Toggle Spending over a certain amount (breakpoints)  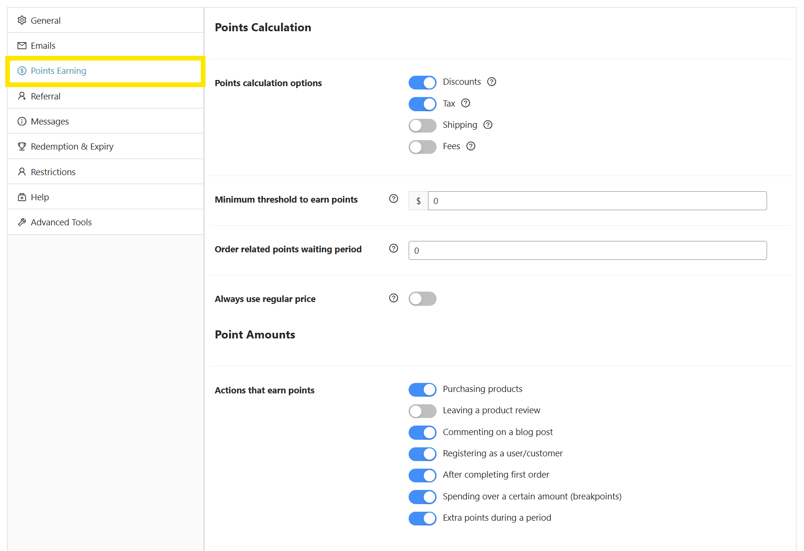click(422, 497)
